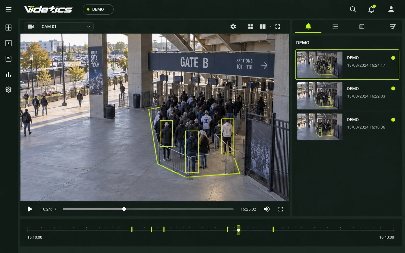Play the CAM 01 video

(x=30, y=209)
